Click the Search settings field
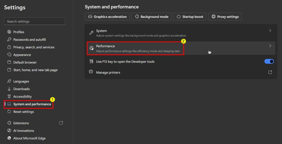Viewport: 282px width, 144px height. pos(34,21)
